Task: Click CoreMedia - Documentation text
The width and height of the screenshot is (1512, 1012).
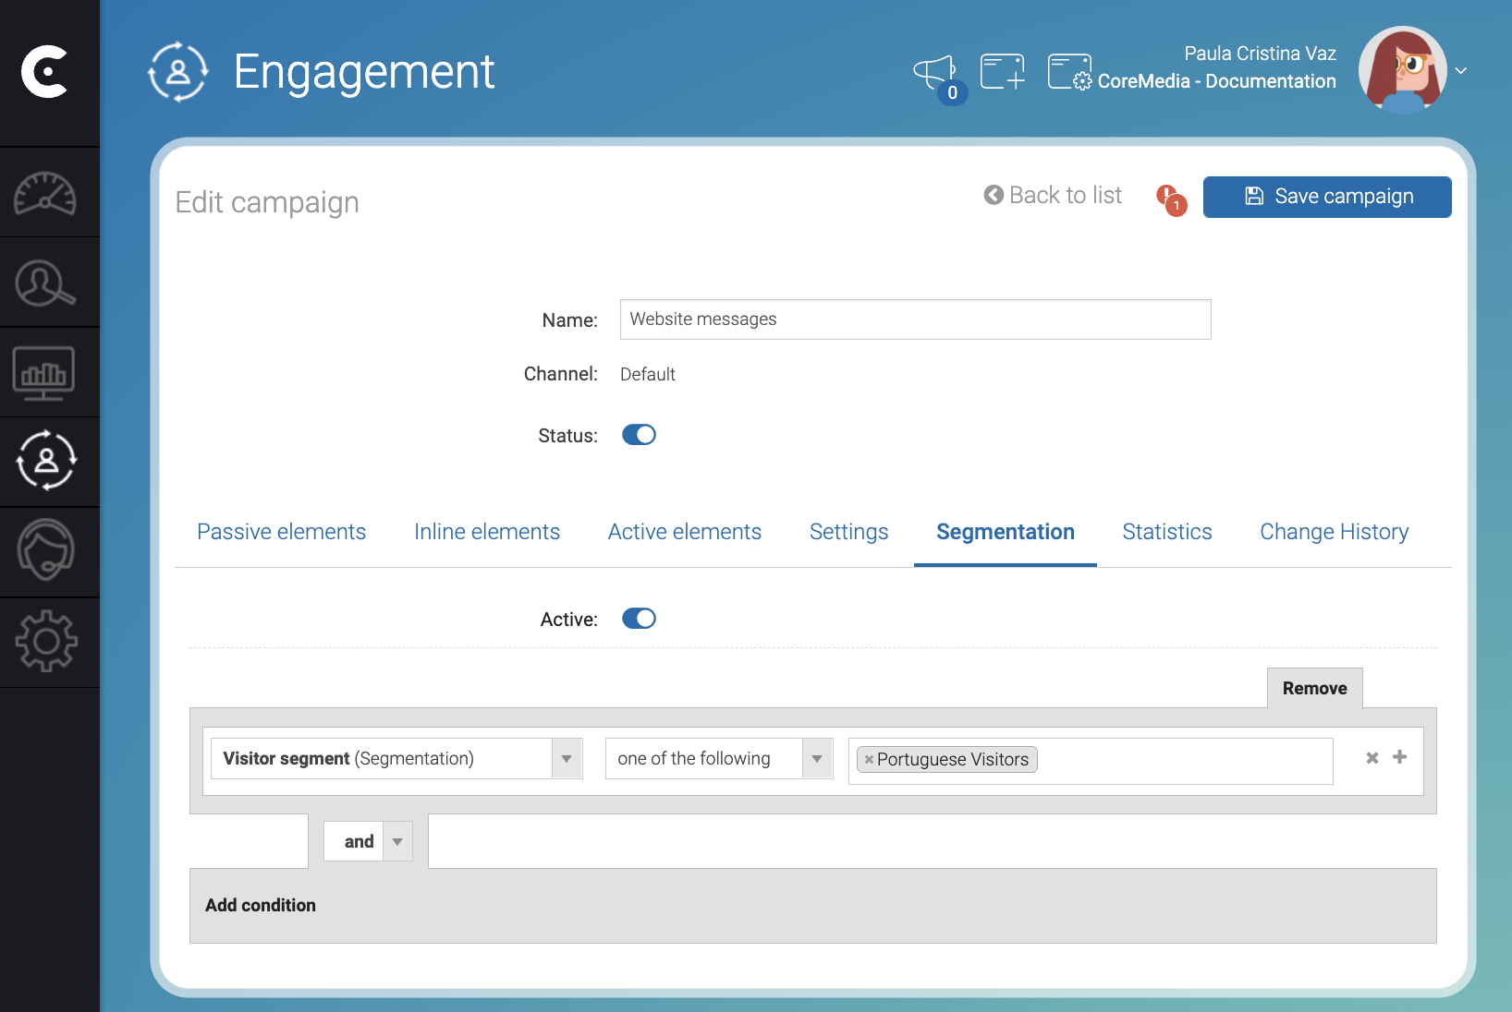Action: [x=1216, y=81]
